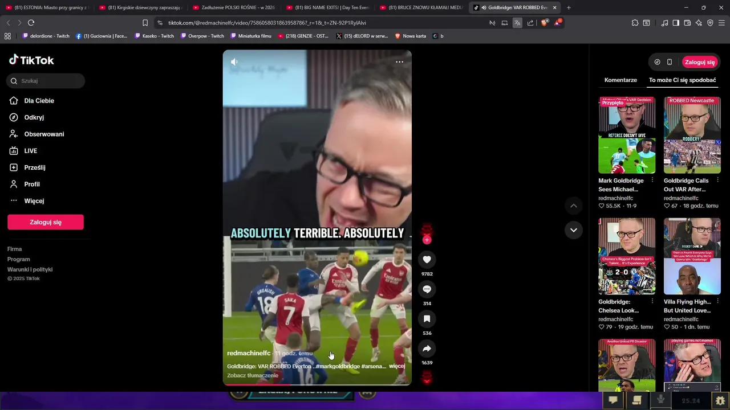Switch to Zadłużenie POLSKI ROŚNIE tab
This screenshot has height=410, width=730.
click(234, 7)
